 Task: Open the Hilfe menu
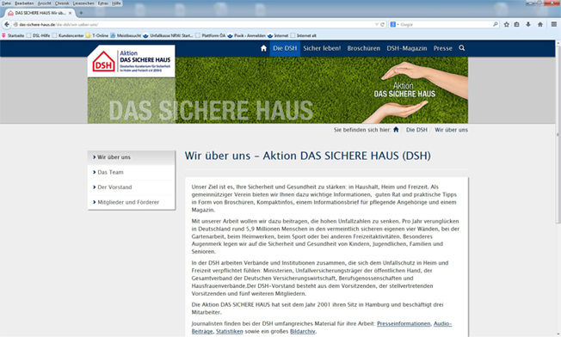click(x=116, y=3)
